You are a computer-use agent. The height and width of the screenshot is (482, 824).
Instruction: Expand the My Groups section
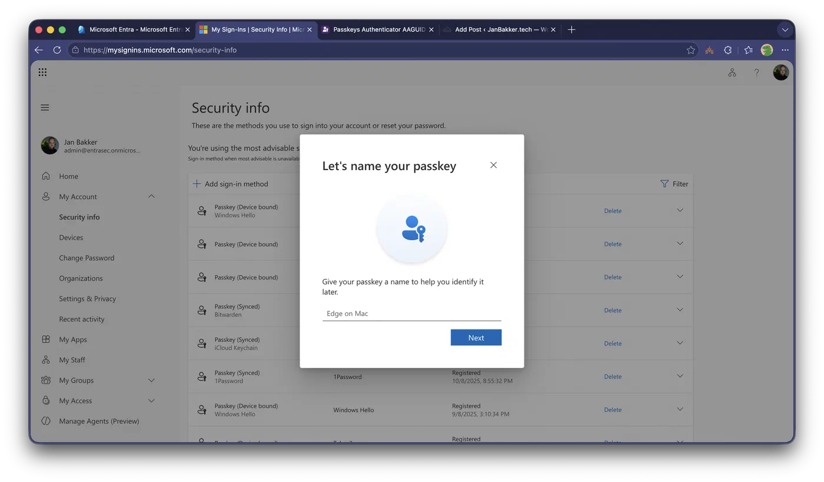(151, 380)
